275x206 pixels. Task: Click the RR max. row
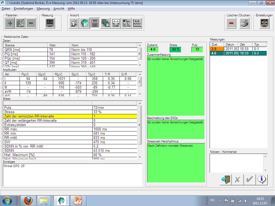(70, 129)
